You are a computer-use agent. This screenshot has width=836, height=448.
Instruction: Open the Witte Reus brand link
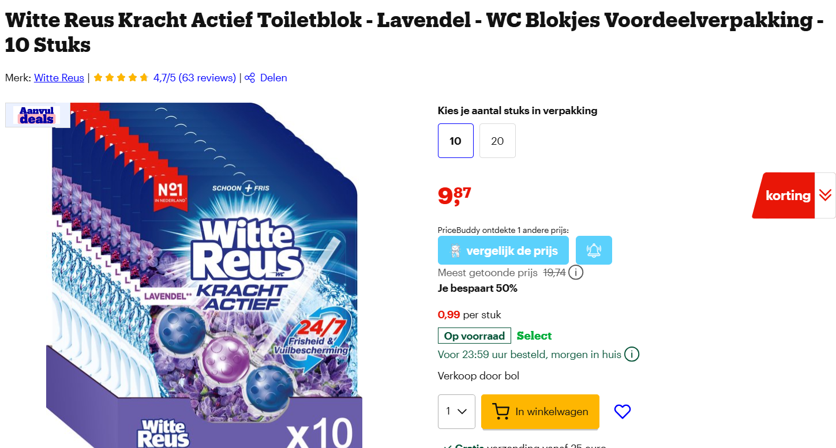58,78
